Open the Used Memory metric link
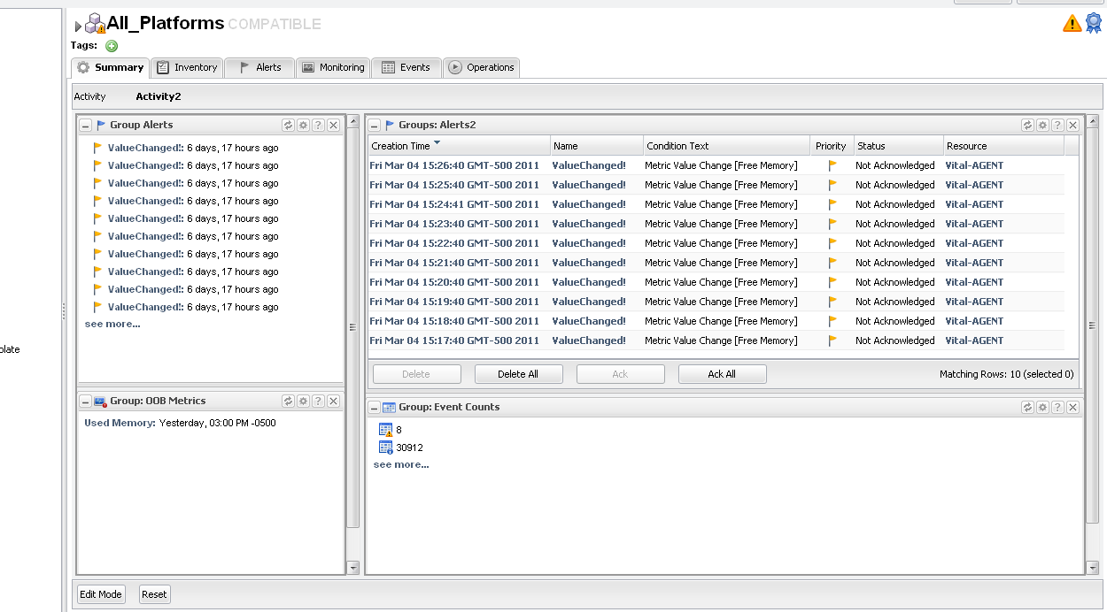The image size is (1107, 612). (x=120, y=423)
